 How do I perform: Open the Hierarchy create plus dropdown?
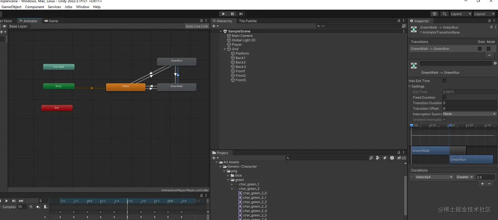coord(215,26)
